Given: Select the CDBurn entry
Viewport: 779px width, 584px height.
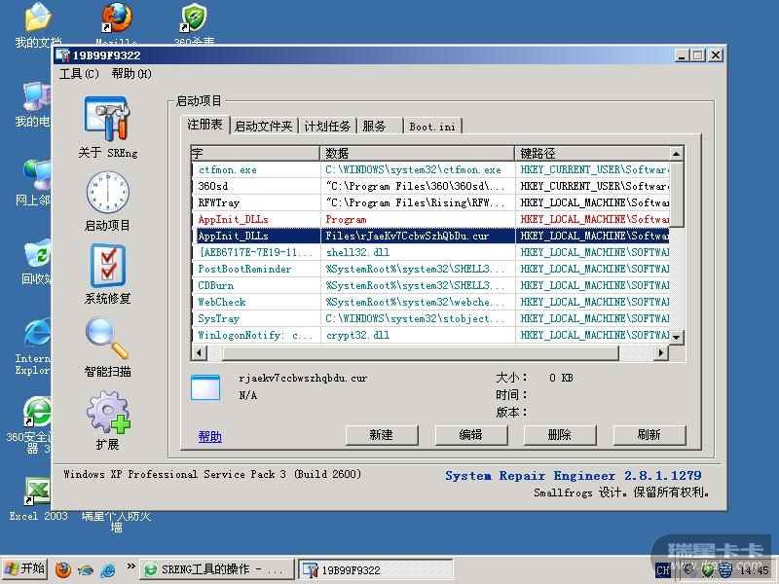Looking at the screenshot, I should pos(430,285).
